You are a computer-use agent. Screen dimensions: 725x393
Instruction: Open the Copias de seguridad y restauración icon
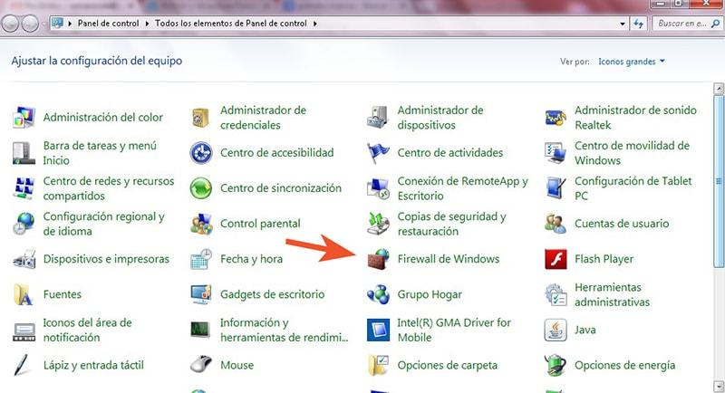click(378, 224)
